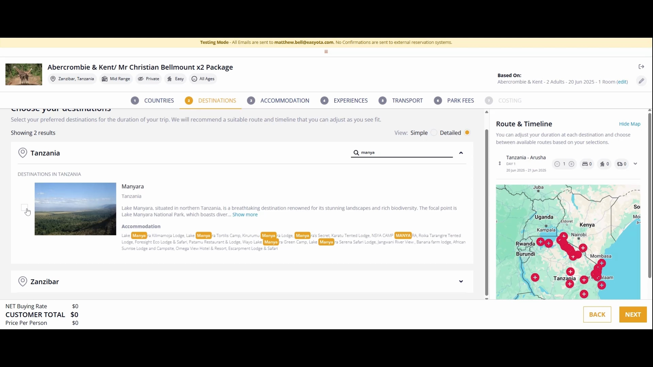The height and width of the screenshot is (367, 653).
Task: Open the Transport step tab
Action: coord(401,101)
